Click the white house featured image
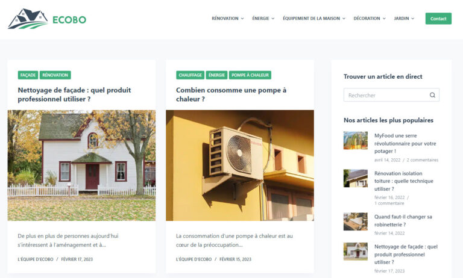This screenshot has height=278, width=463. coord(81,165)
